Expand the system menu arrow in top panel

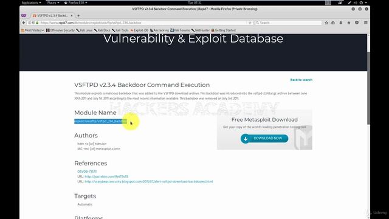click(x=366, y=2)
